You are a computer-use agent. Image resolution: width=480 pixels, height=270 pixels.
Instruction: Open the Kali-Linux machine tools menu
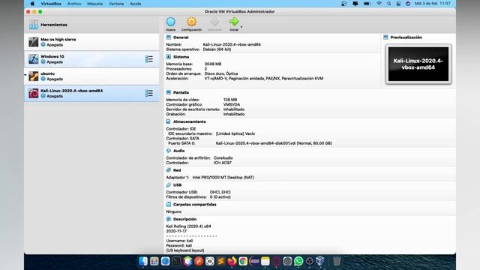click(x=149, y=93)
